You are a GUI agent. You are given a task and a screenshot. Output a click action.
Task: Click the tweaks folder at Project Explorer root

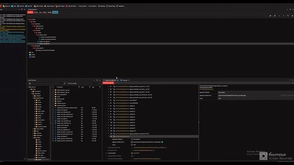coord(33,57)
